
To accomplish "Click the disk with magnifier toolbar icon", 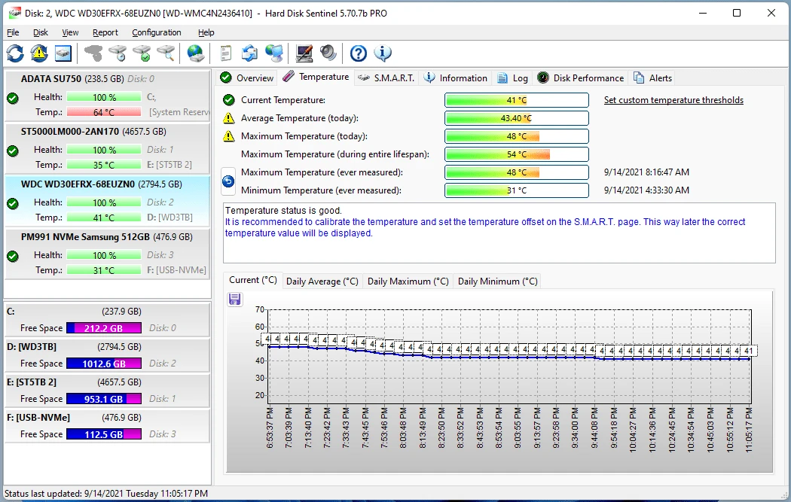I will pos(166,53).
